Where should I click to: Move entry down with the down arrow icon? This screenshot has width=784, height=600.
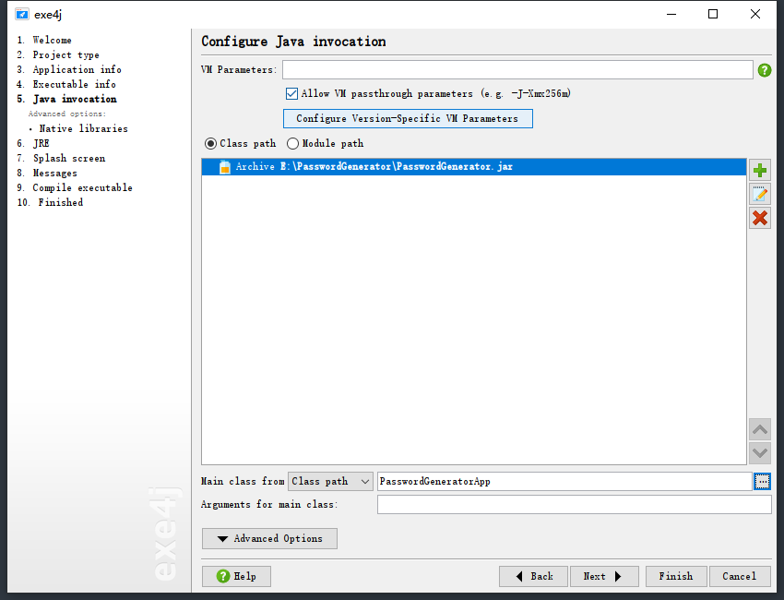(759, 453)
